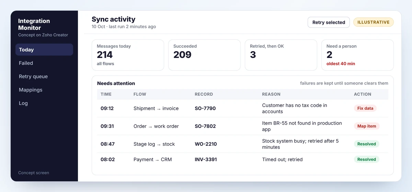Click the 08:02 time cell
The width and height of the screenshot is (412, 192).
click(107, 159)
